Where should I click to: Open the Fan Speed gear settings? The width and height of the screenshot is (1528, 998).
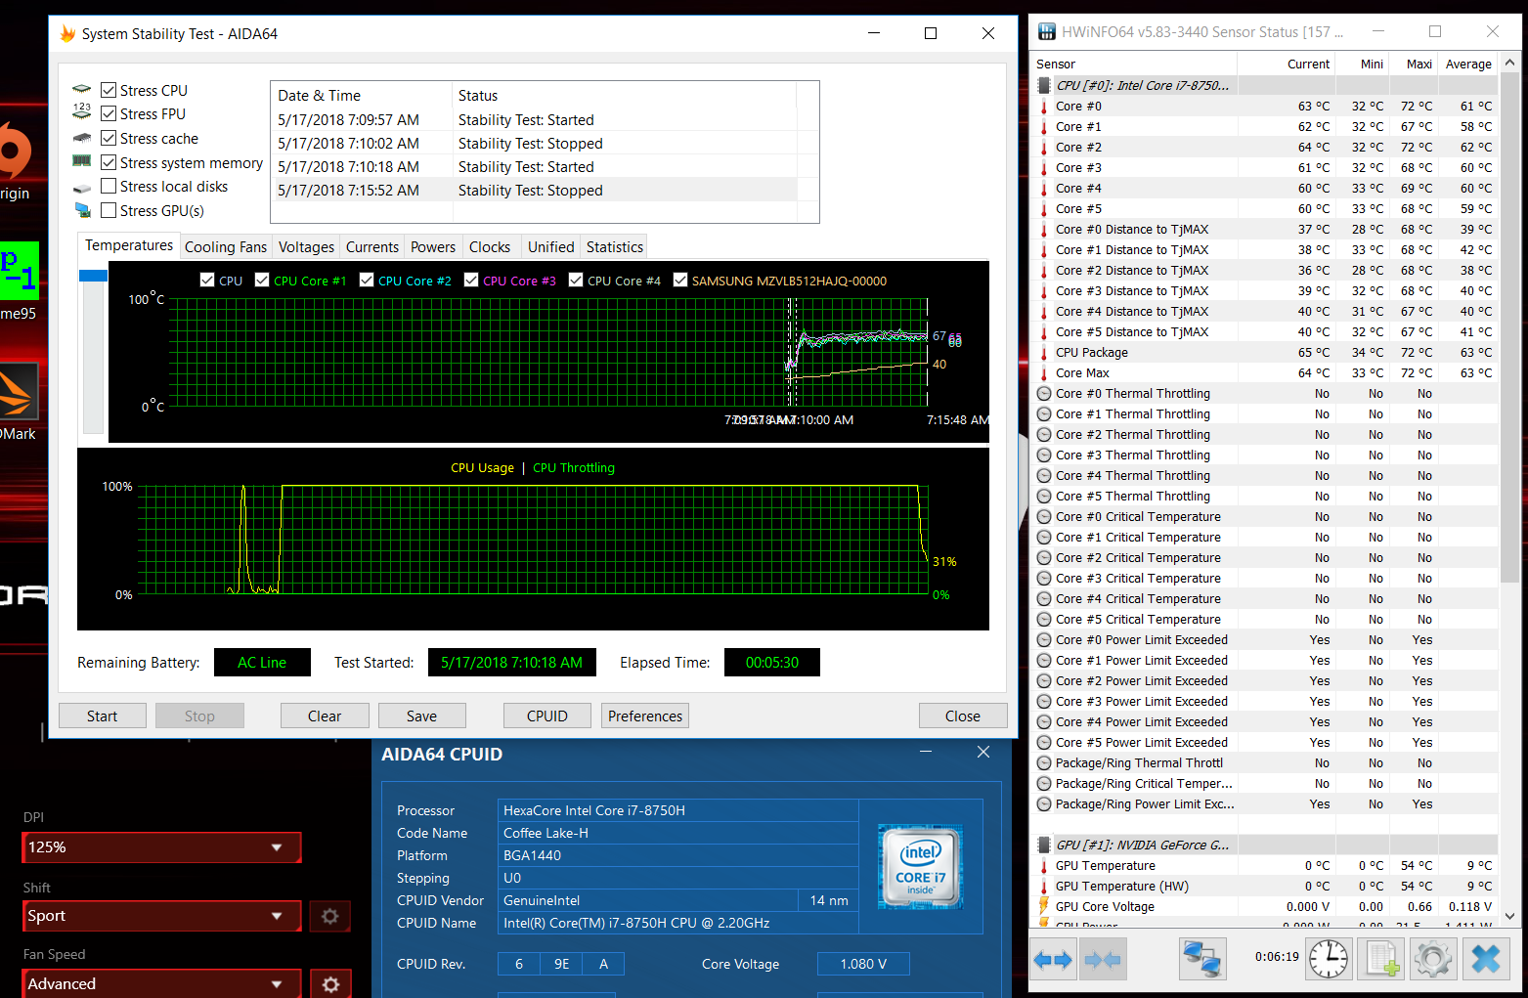point(330,983)
